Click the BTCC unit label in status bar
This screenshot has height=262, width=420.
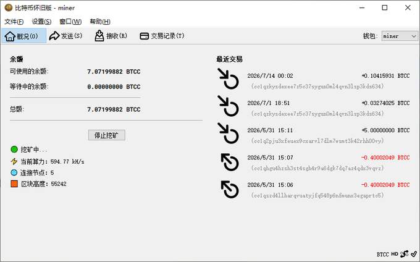[x=382, y=254]
